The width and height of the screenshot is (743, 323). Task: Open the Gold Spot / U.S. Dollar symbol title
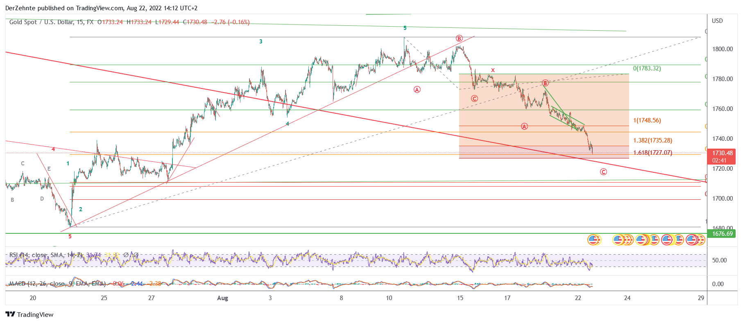[41, 22]
